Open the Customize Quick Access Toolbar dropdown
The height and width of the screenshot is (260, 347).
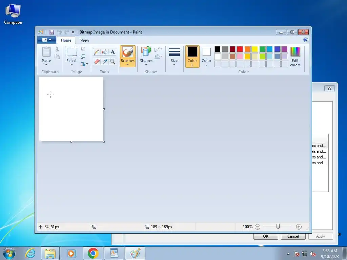point(73,32)
